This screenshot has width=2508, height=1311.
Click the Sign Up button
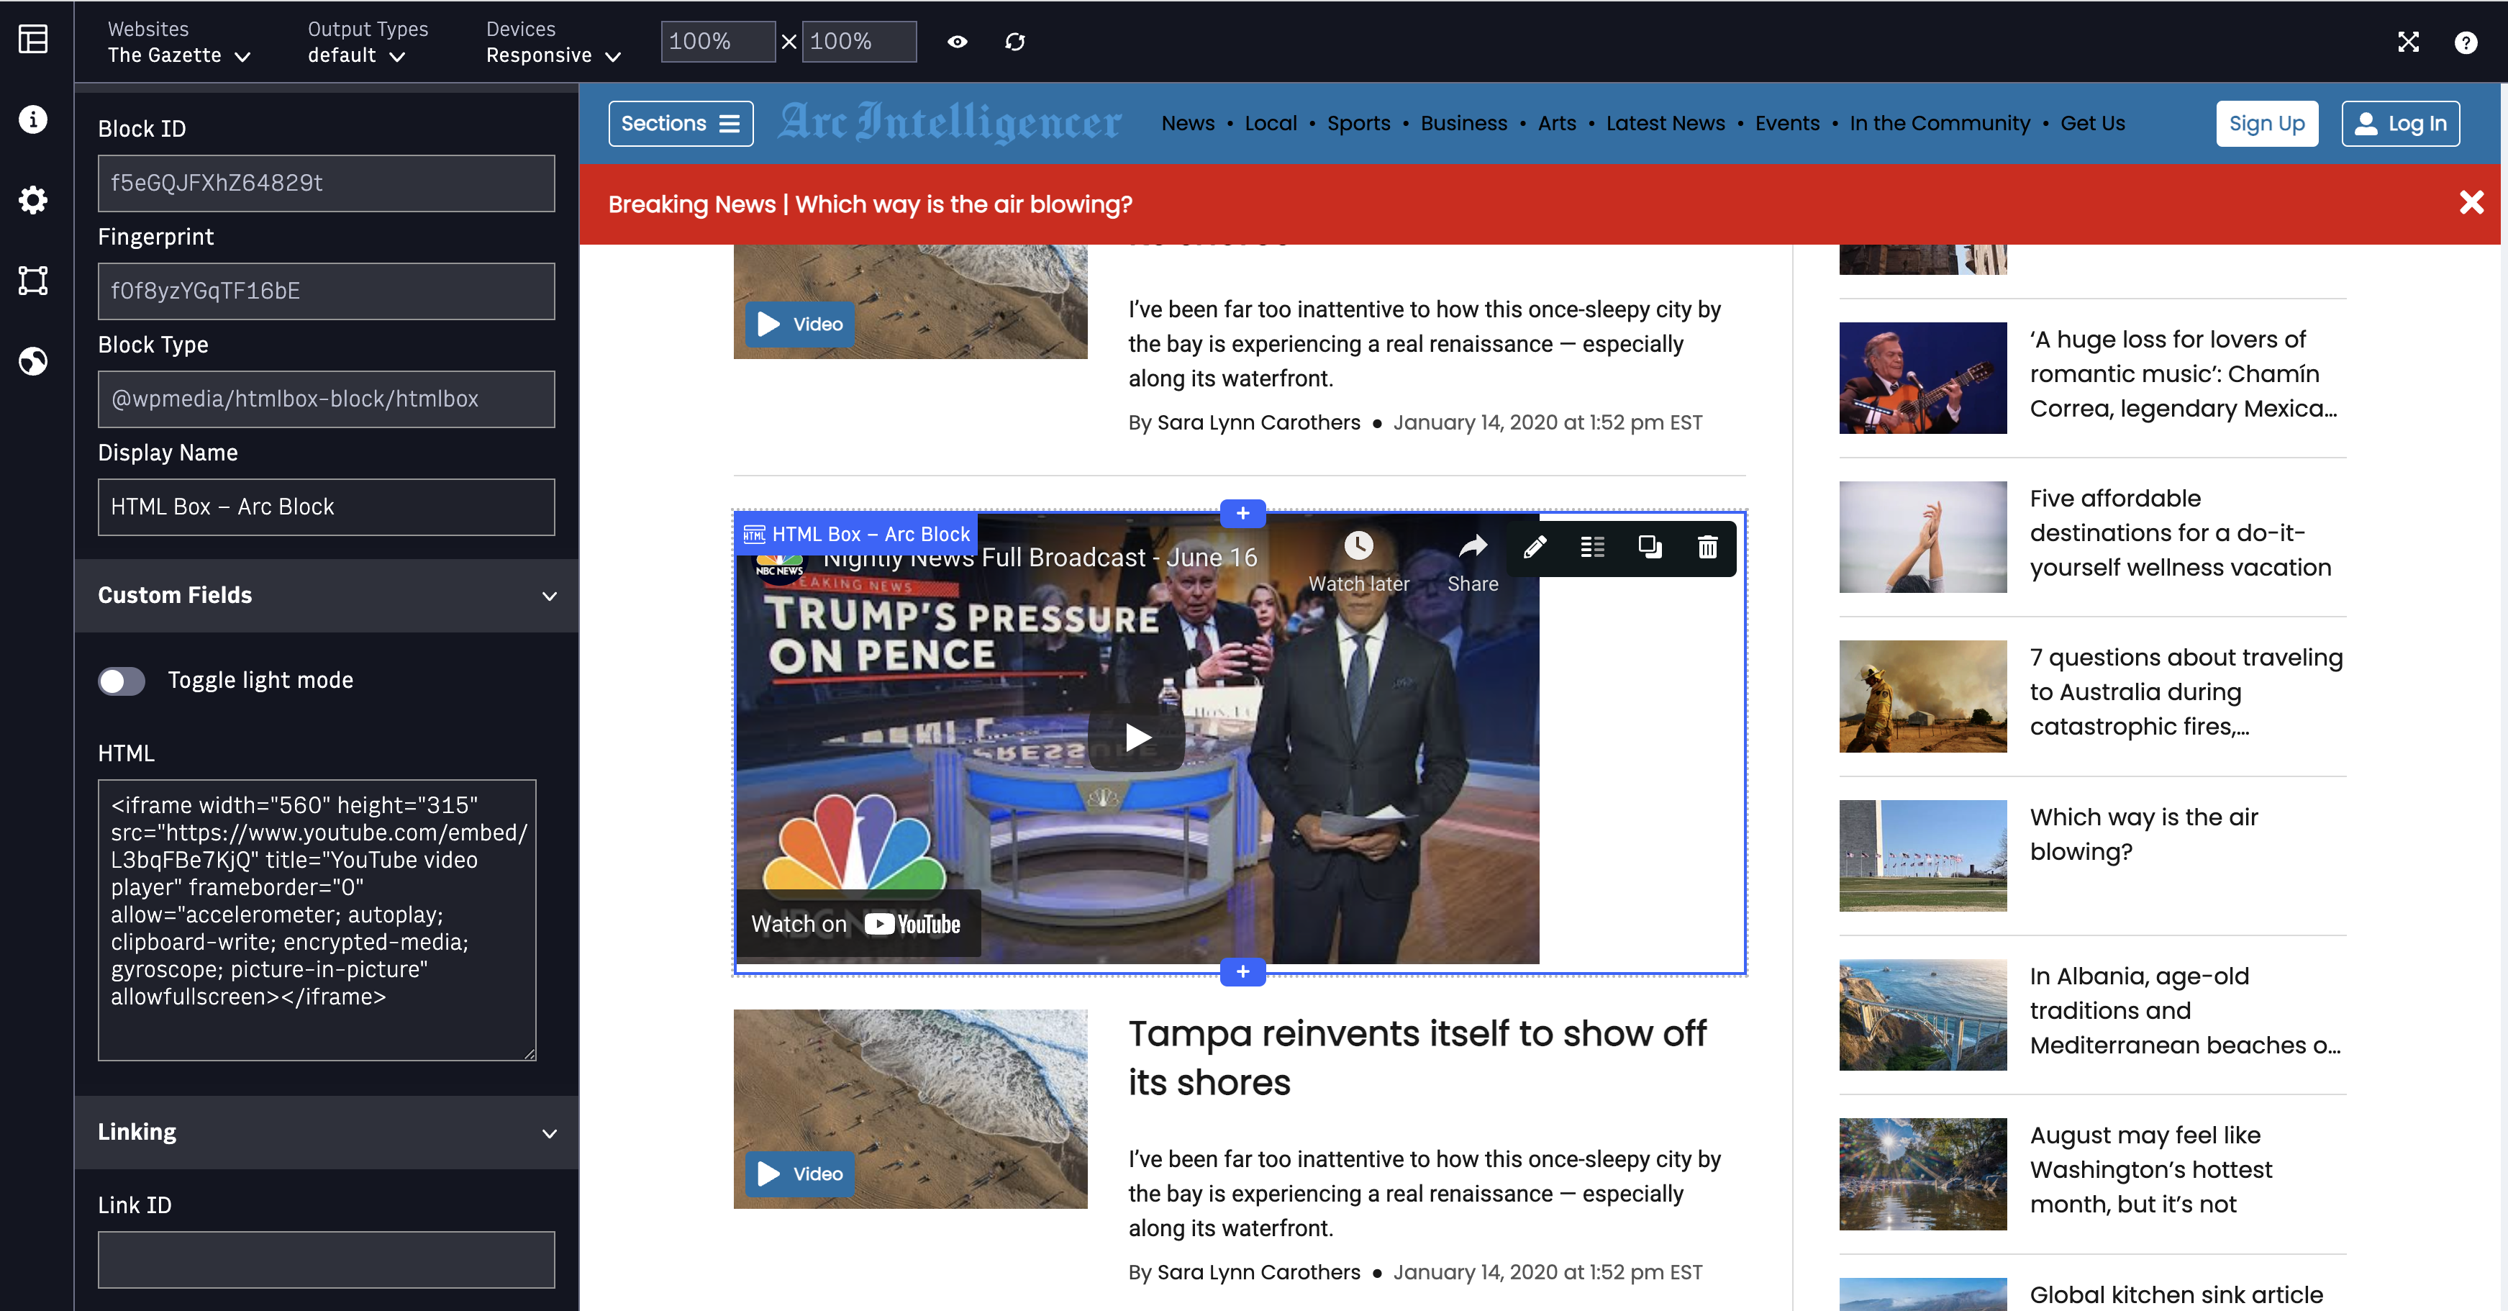click(2266, 124)
